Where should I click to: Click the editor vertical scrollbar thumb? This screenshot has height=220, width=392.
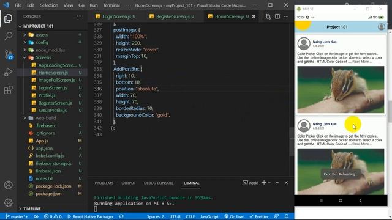tap(292, 141)
